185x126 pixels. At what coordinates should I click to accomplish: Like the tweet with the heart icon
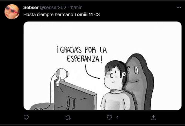(x=109, y=117)
